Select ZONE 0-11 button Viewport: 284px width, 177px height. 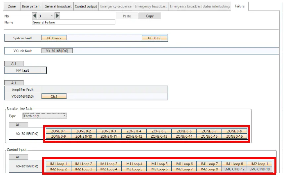point(109,136)
